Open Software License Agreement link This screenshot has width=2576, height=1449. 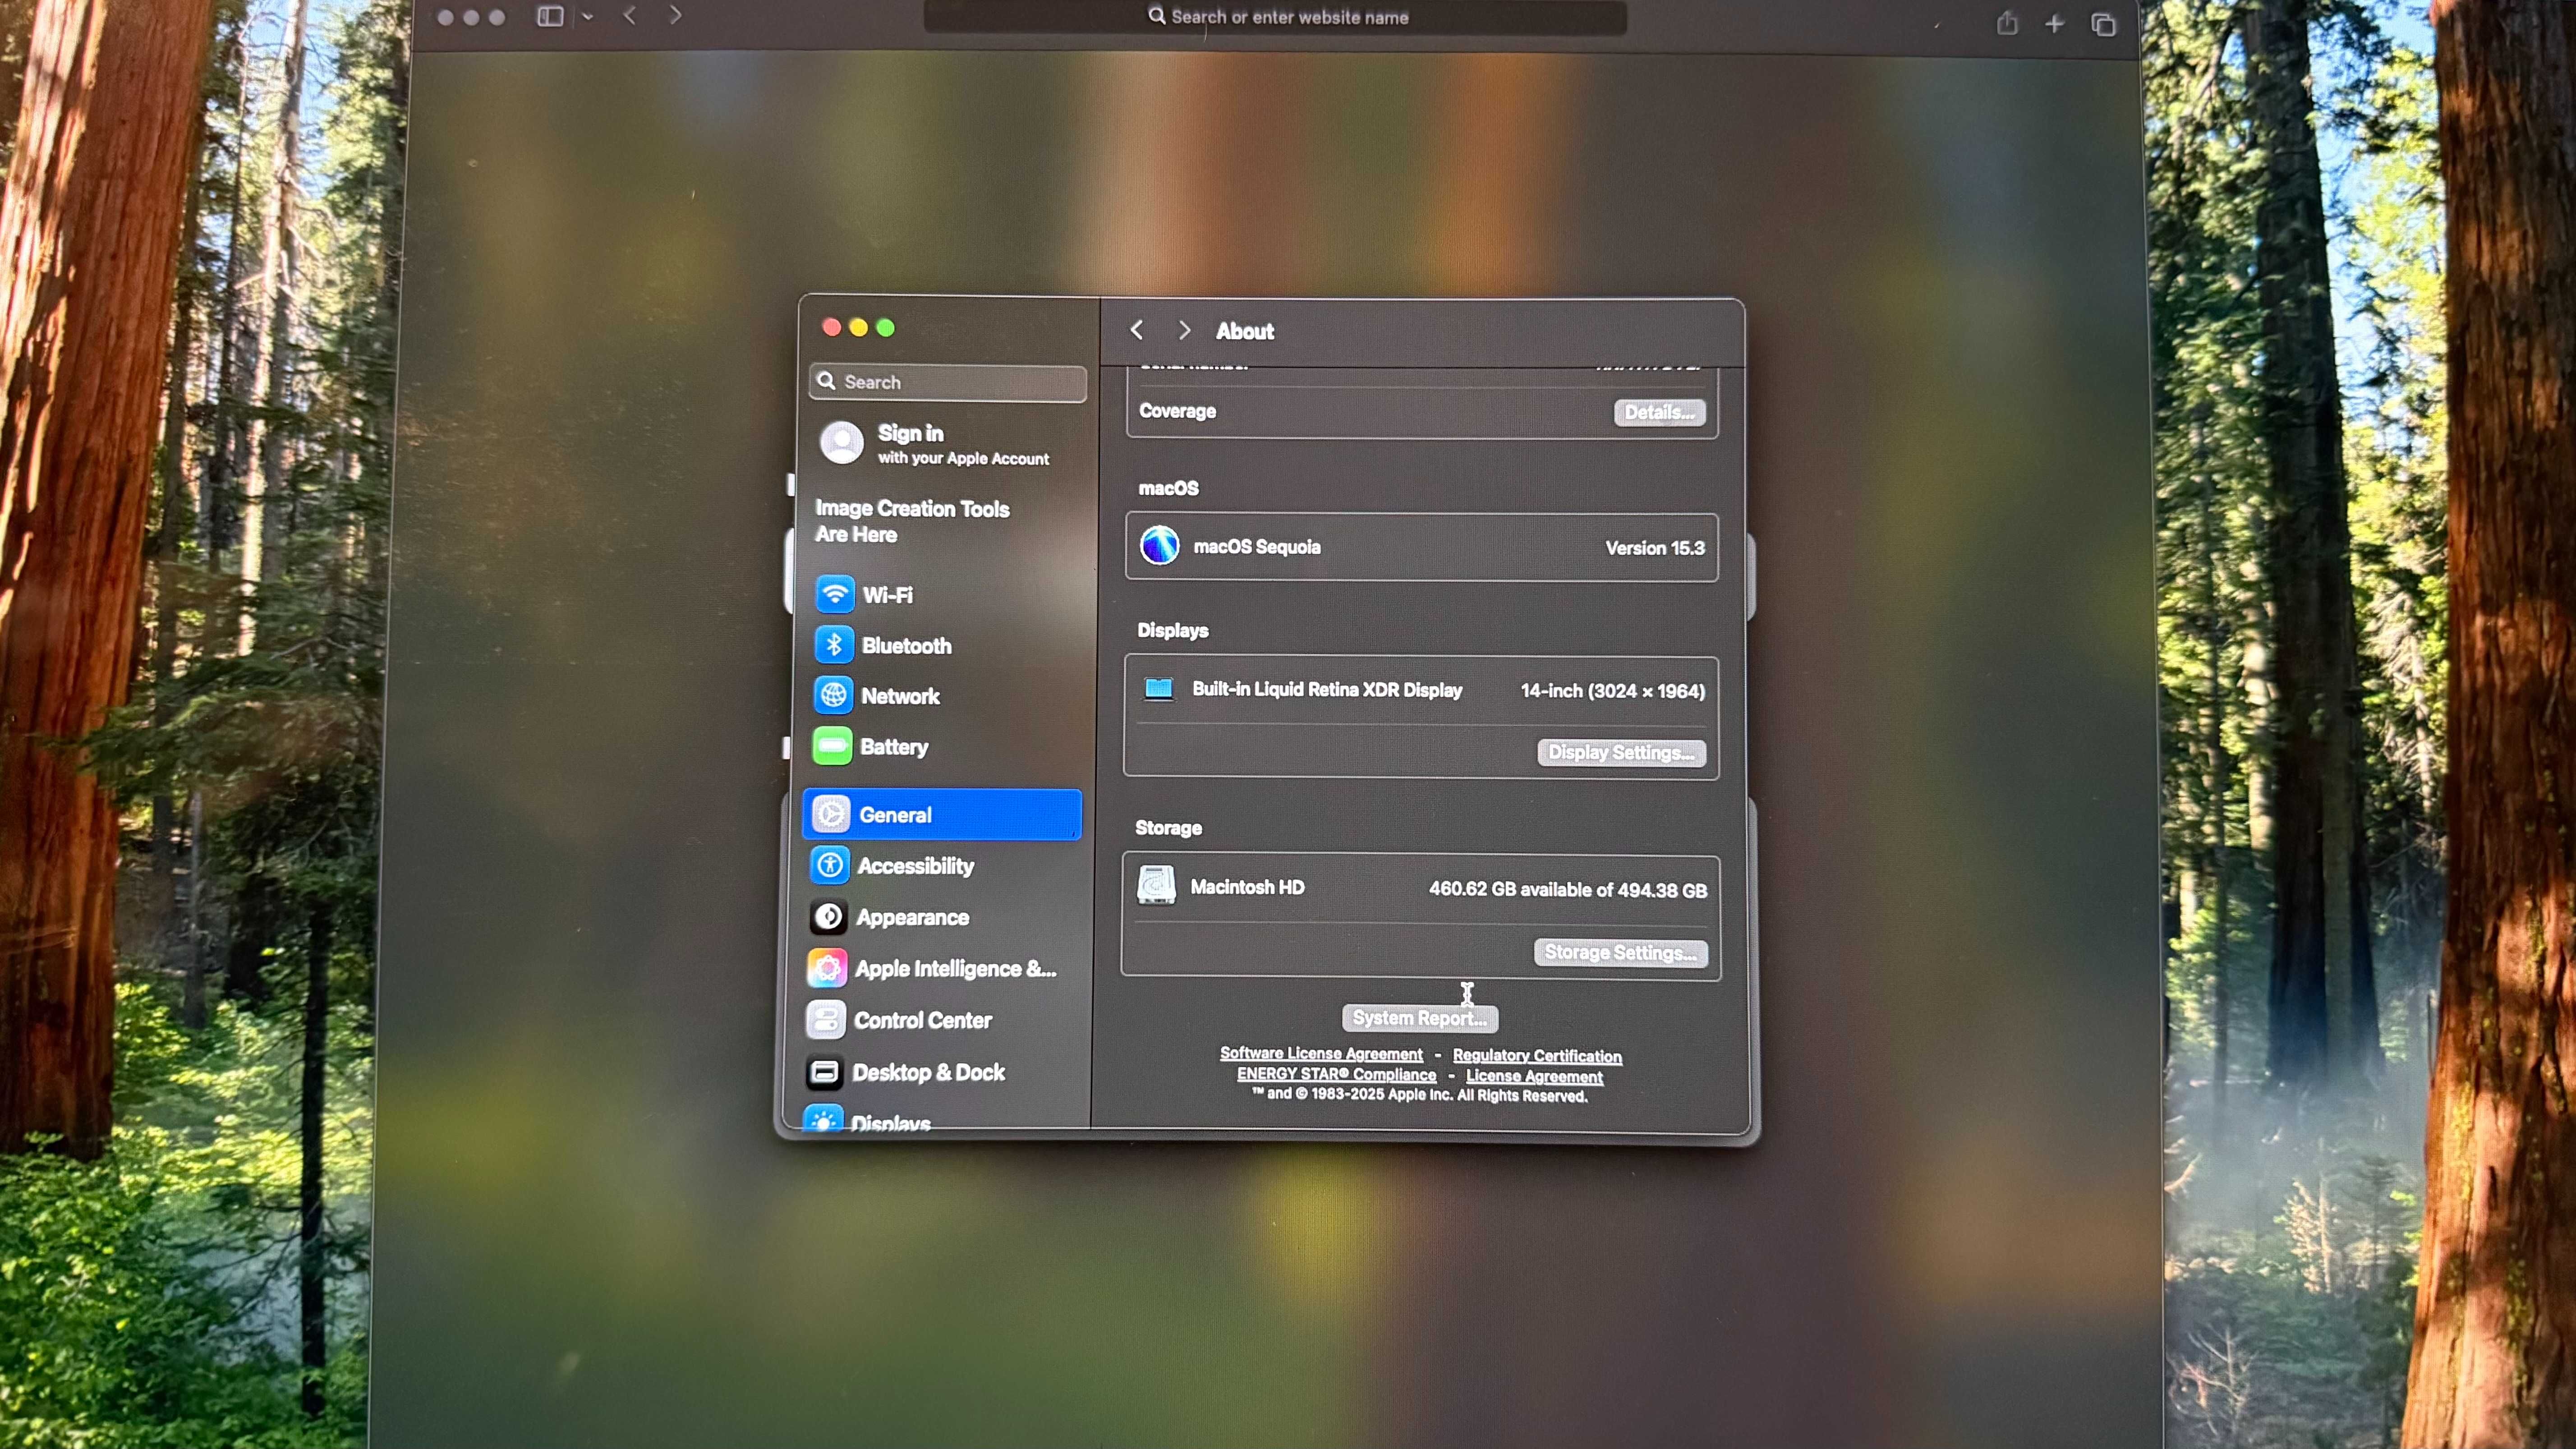pyautogui.click(x=1321, y=1053)
